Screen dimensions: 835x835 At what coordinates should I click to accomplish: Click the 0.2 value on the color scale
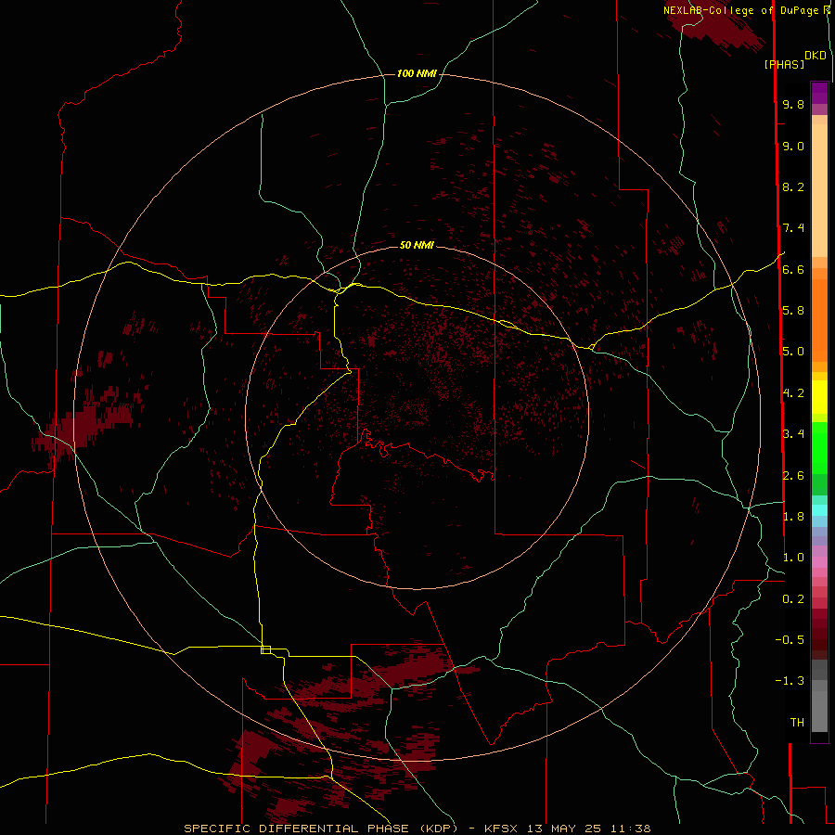click(x=793, y=599)
